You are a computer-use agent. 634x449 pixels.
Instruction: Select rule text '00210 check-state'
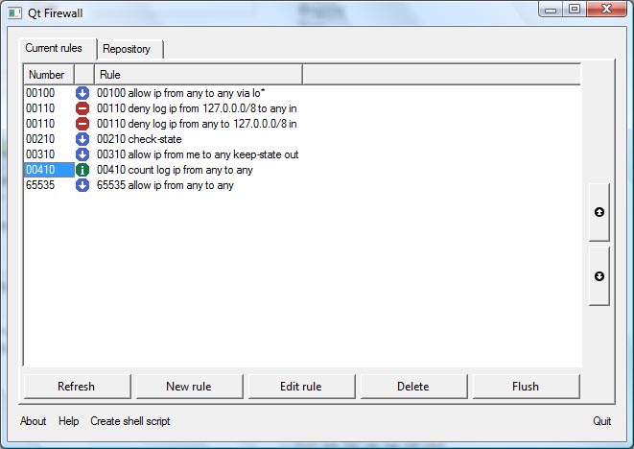[139, 139]
